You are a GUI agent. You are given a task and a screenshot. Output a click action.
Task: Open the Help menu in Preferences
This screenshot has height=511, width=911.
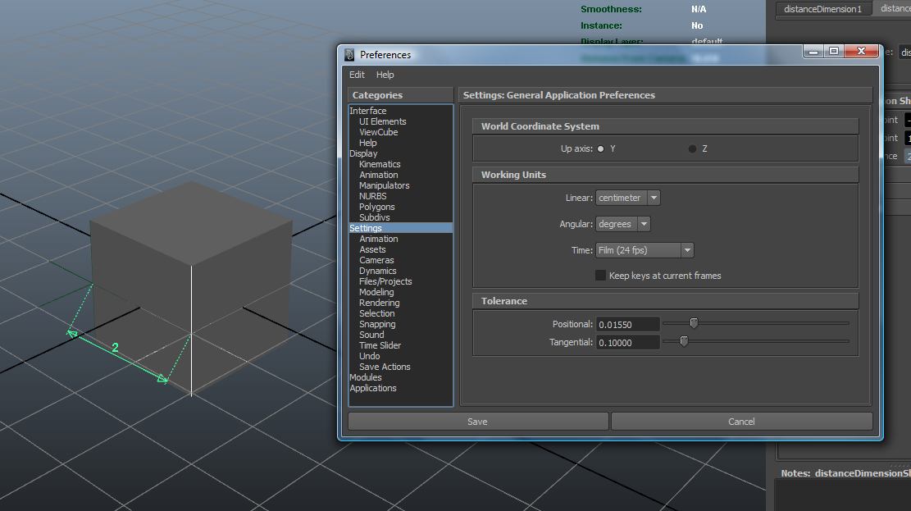tap(385, 74)
